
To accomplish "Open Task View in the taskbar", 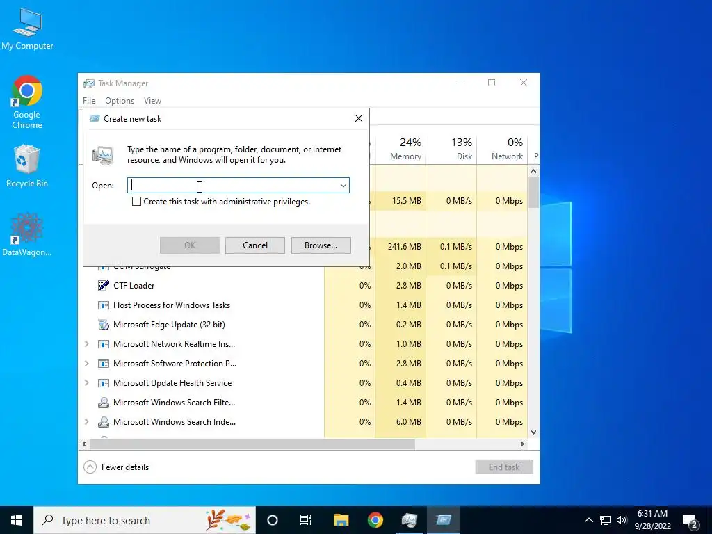I will tap(306, 520).
